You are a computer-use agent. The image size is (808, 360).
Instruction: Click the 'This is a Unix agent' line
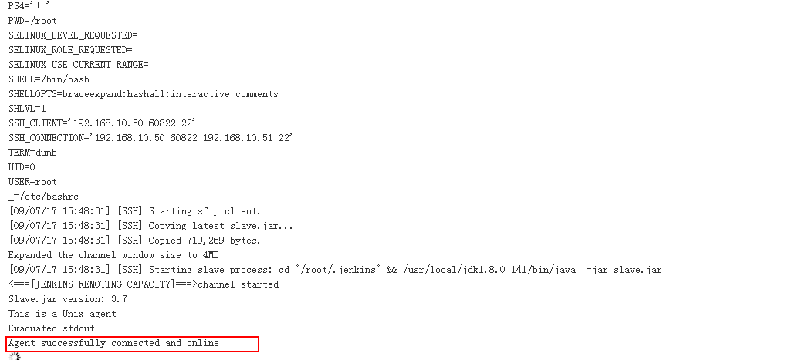[x=63, y=314]
